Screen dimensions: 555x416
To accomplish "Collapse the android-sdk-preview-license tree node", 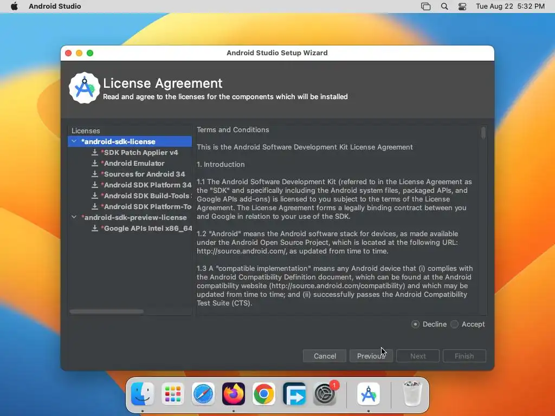I will (74, 217).
